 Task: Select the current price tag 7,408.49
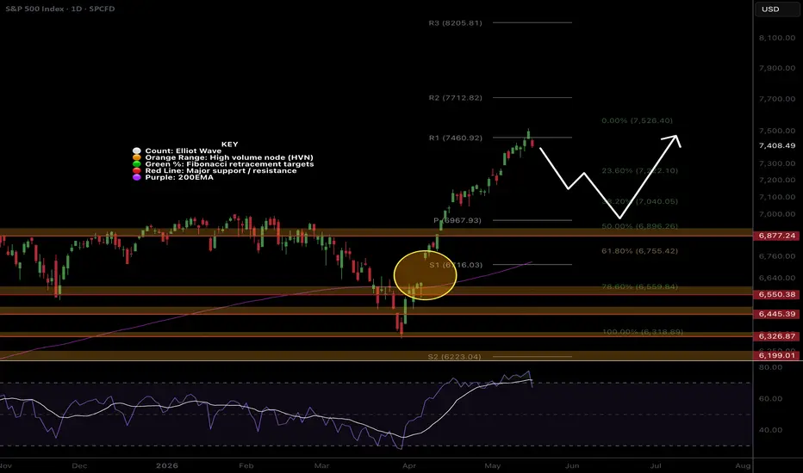click(x=777, y=145)
